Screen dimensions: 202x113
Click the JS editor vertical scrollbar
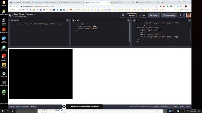click(x=191, y=34)
